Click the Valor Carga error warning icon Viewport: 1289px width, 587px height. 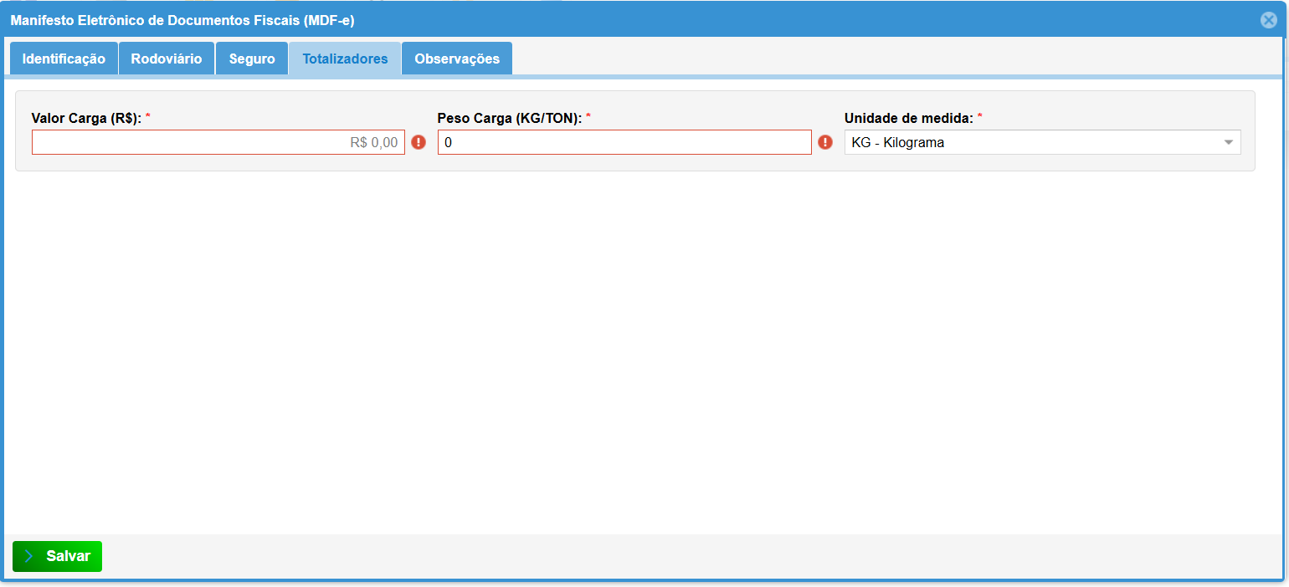(419, 142)
